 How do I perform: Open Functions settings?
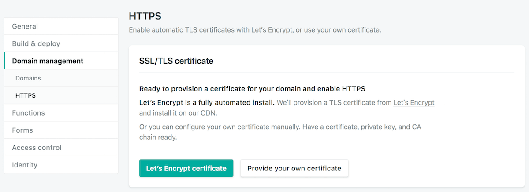click(28, 113)
